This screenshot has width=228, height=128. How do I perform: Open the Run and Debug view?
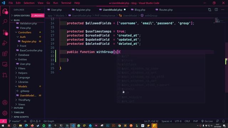pyautogui.click(x=5, y=43)
